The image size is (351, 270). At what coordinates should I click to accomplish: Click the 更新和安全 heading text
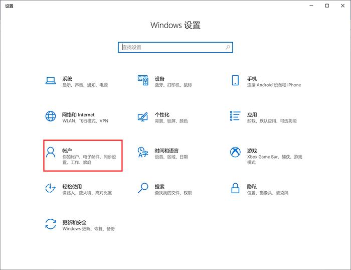pos(74,222)
